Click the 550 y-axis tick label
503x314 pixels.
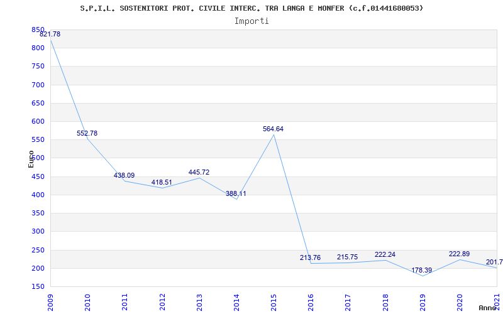pos(38,139)
